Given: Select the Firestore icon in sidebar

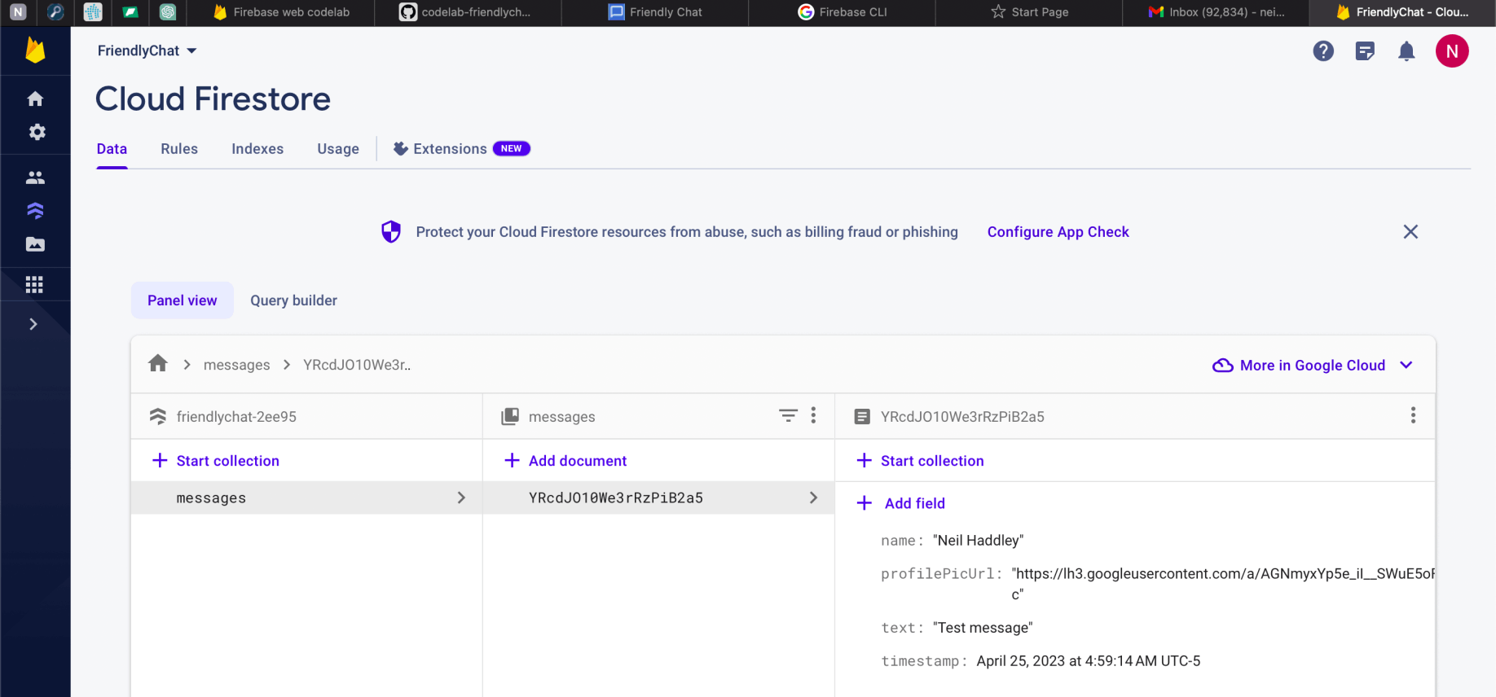Looking at the screenshot, I should pyautogui.click(x=35, y=211).
